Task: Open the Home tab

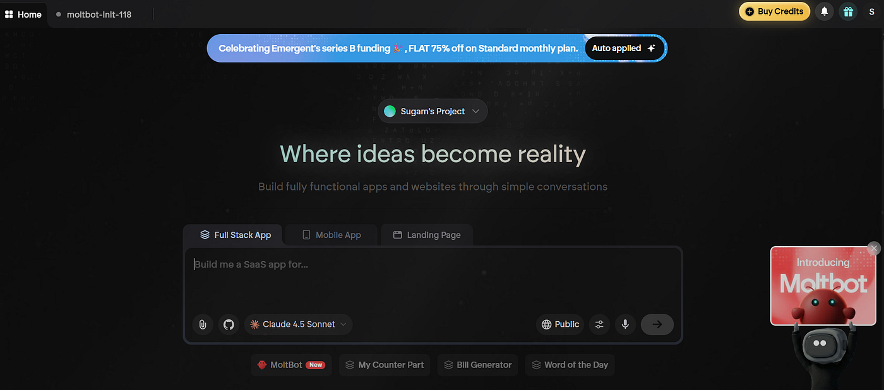Action: click(x=23, y=14)
